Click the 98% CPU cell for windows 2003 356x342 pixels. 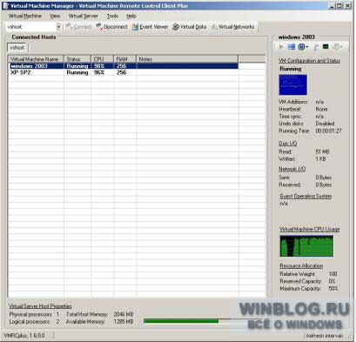[x=99, y=66]
